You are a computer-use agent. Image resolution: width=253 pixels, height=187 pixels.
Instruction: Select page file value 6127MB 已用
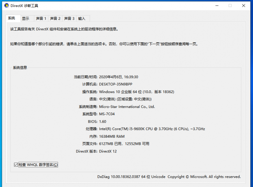pos(124,144)
